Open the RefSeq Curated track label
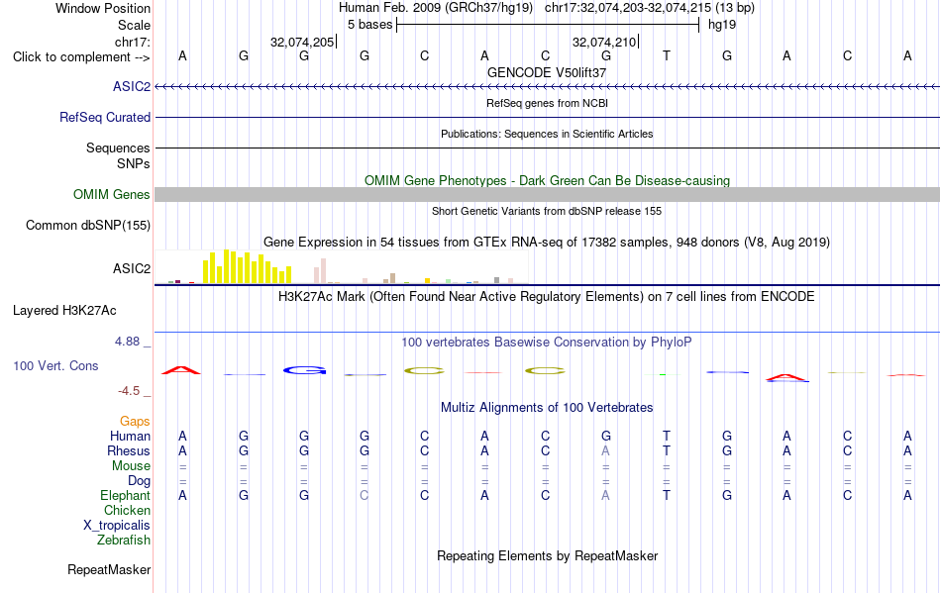Image resolution: width=941 pixels, height=593 pixels. click(105, 118)
